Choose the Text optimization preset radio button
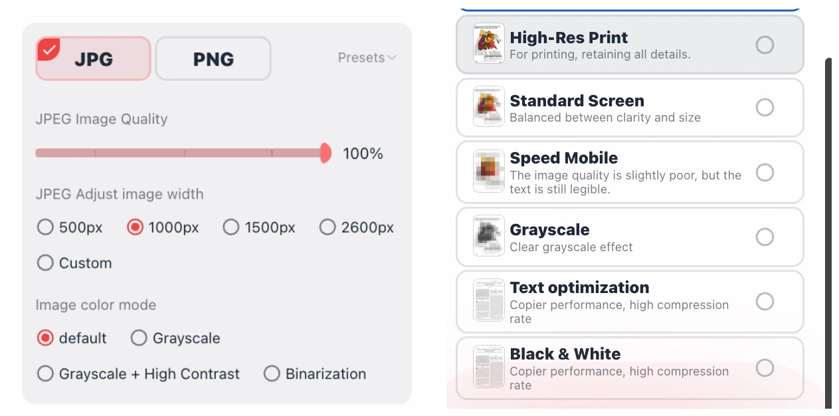This screenshot has width=839, height=416. click(765, 301)
